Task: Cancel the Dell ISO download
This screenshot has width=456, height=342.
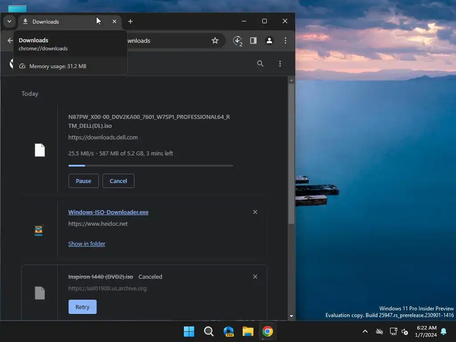Action: (x=118, y=181)
